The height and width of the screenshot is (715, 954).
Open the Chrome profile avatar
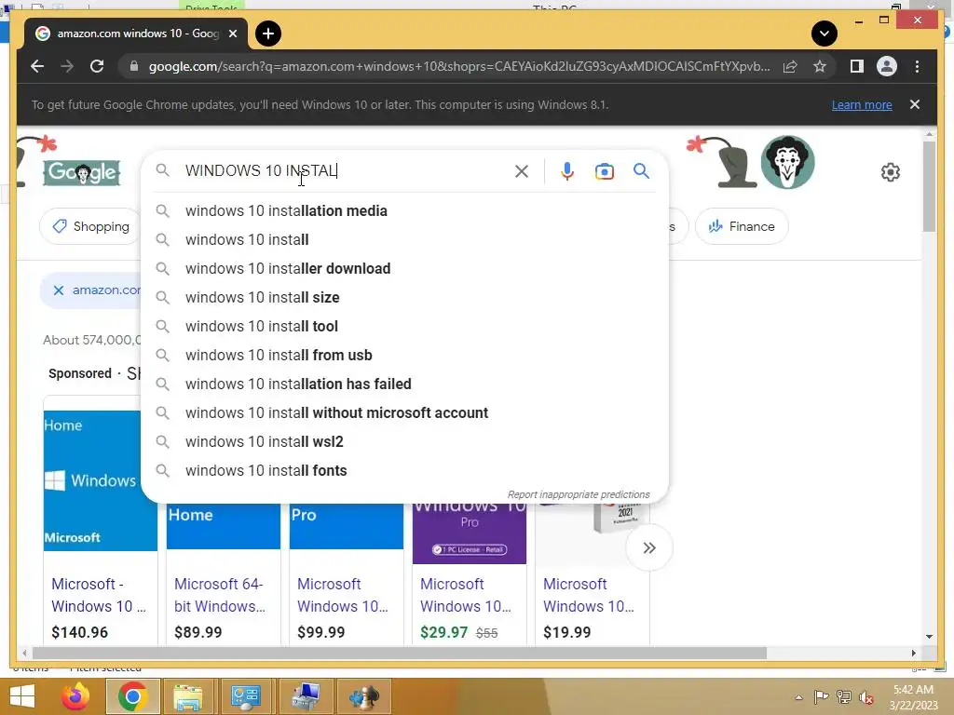click(887, 66)
